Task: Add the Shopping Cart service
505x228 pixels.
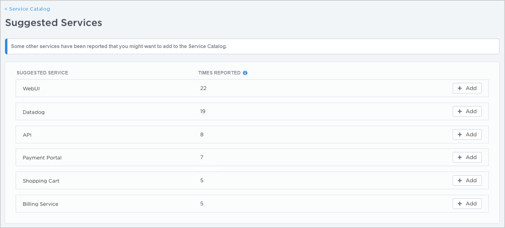Action: click(467, 181)
